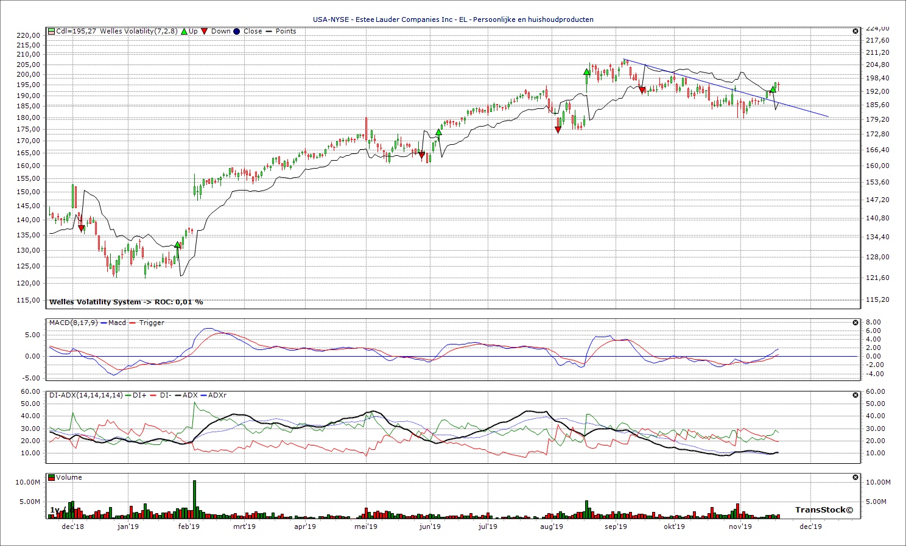906x546 pixels.
Task: Select the red down-arrow signal in December 2018
Action: click(82, 228)
